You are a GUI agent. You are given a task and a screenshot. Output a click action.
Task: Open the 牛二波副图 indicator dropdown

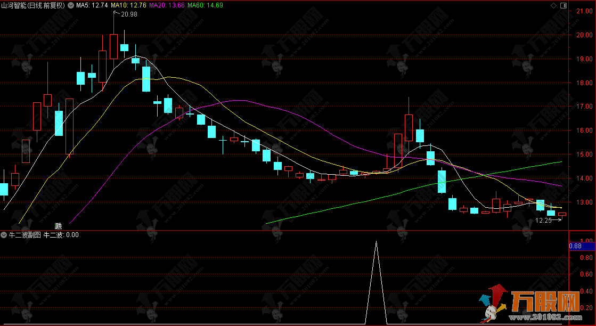[4, 234]
